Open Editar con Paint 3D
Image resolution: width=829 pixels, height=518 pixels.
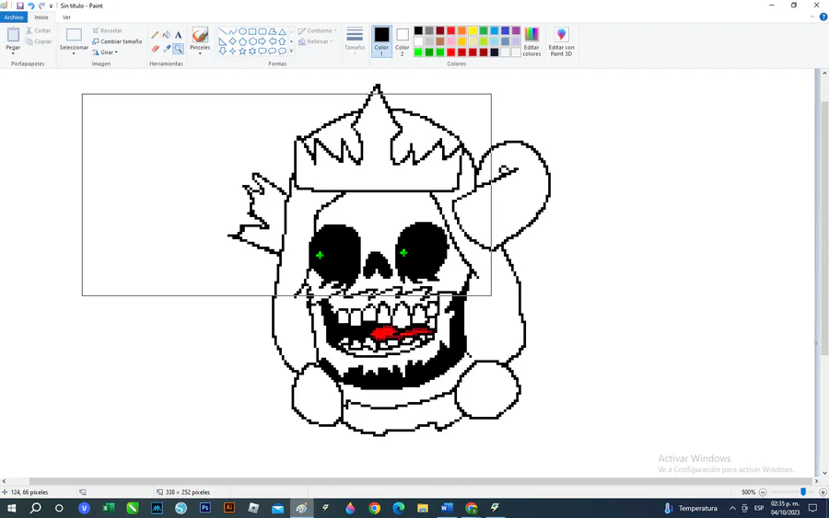pyautogui.click(x=562, y=41)
